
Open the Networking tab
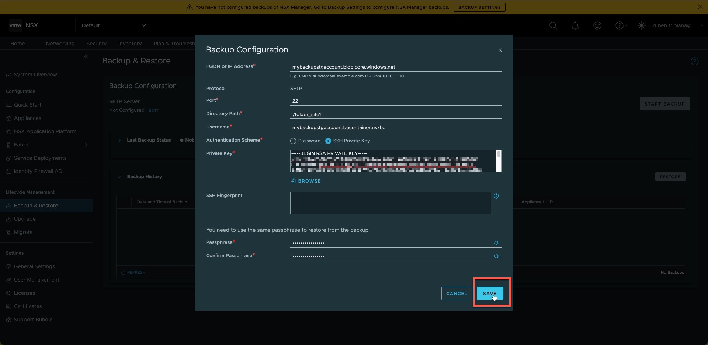coord(60,44)
